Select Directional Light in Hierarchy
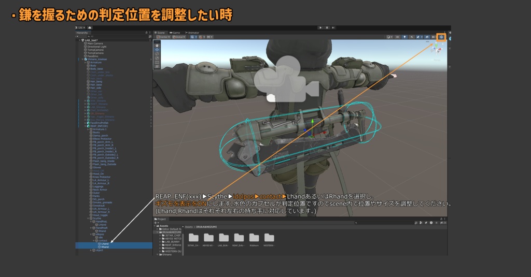This screenshot has width=531, height=277. [97, 47]
